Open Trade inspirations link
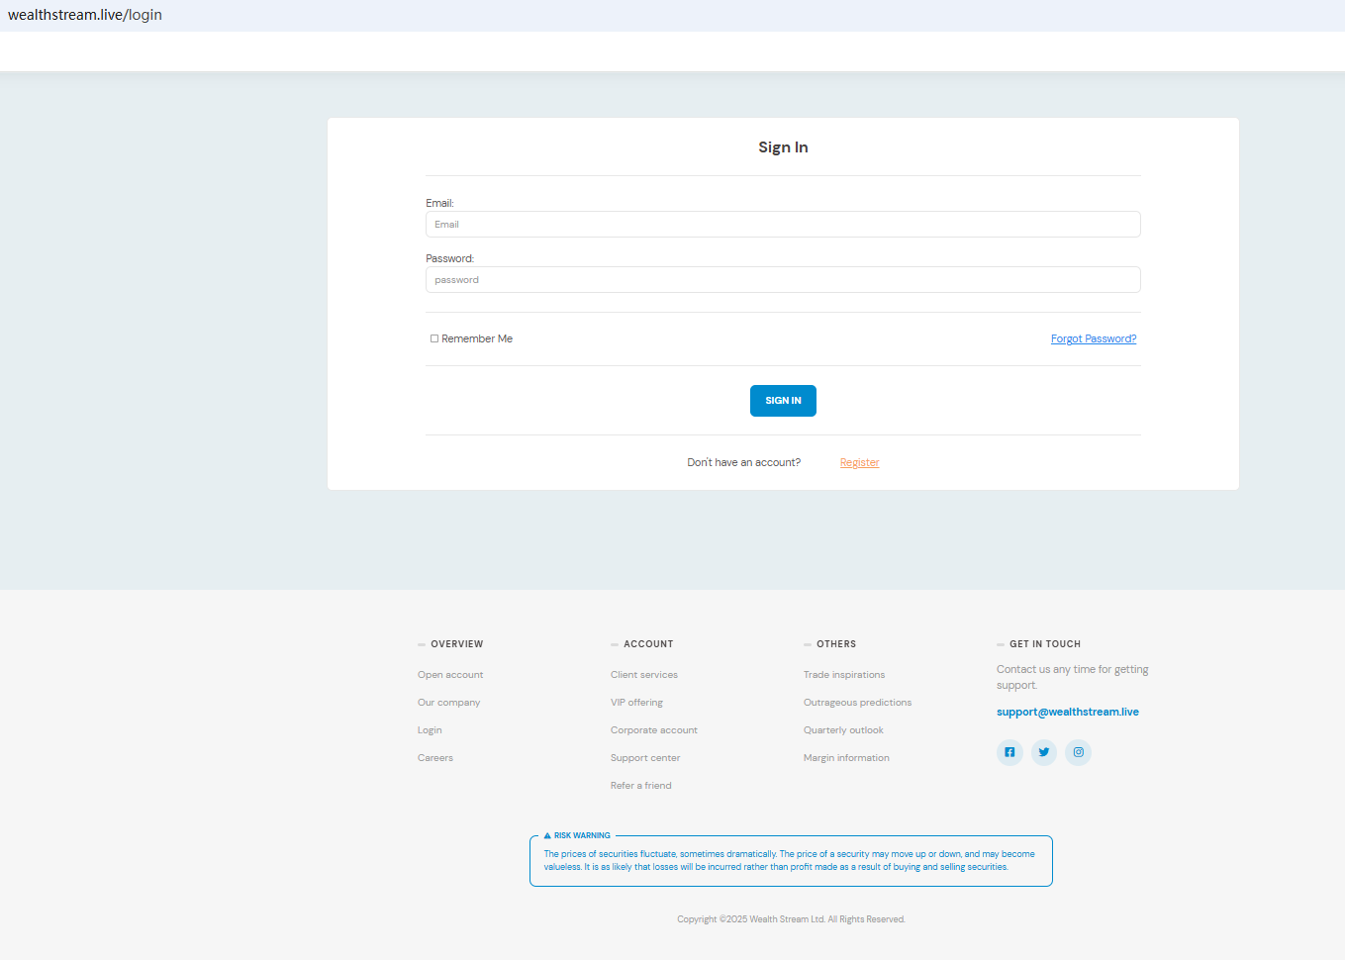Viewport: 1345px width, 960px height. point(844,675)
